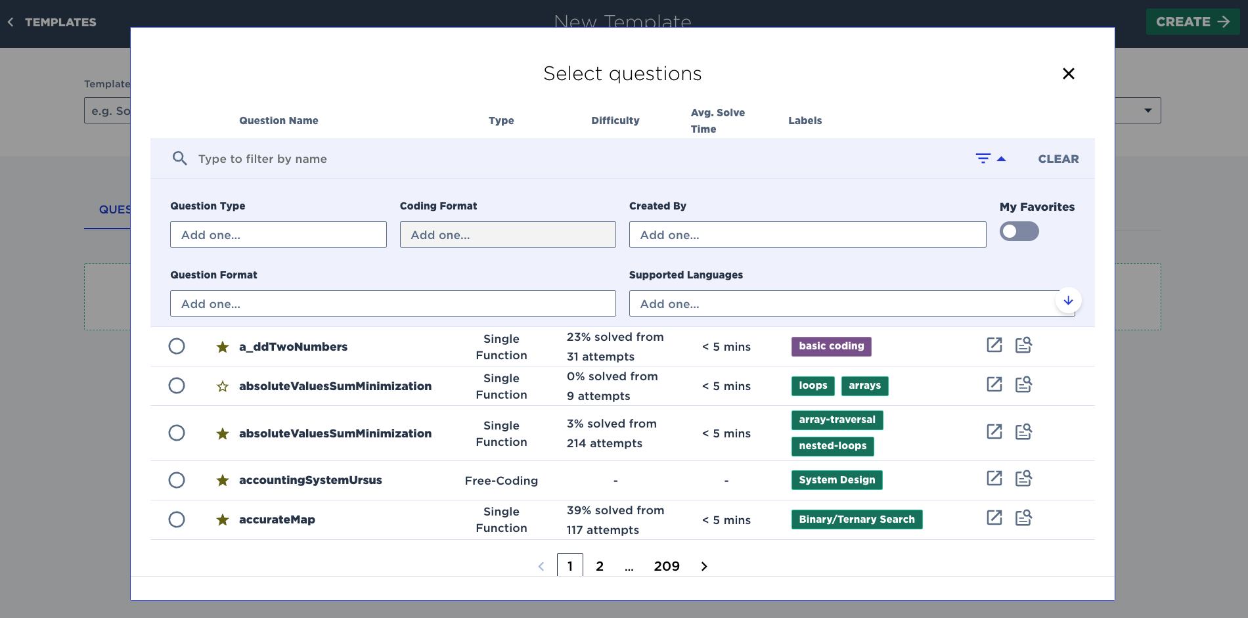Click the CLEAR filters button

coord(1058,159)
